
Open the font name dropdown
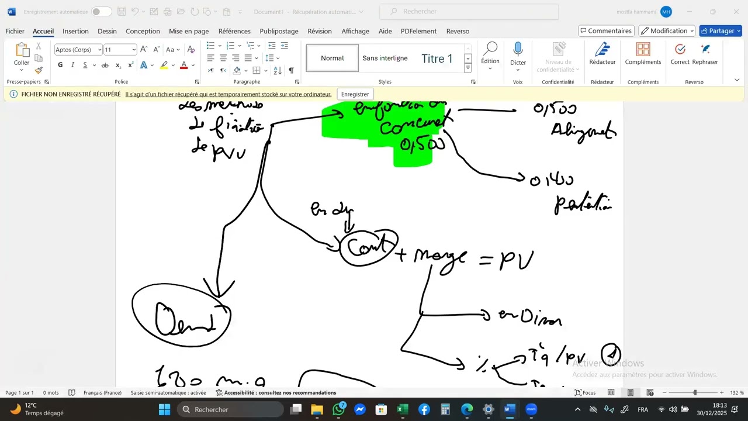pos(99,50)
